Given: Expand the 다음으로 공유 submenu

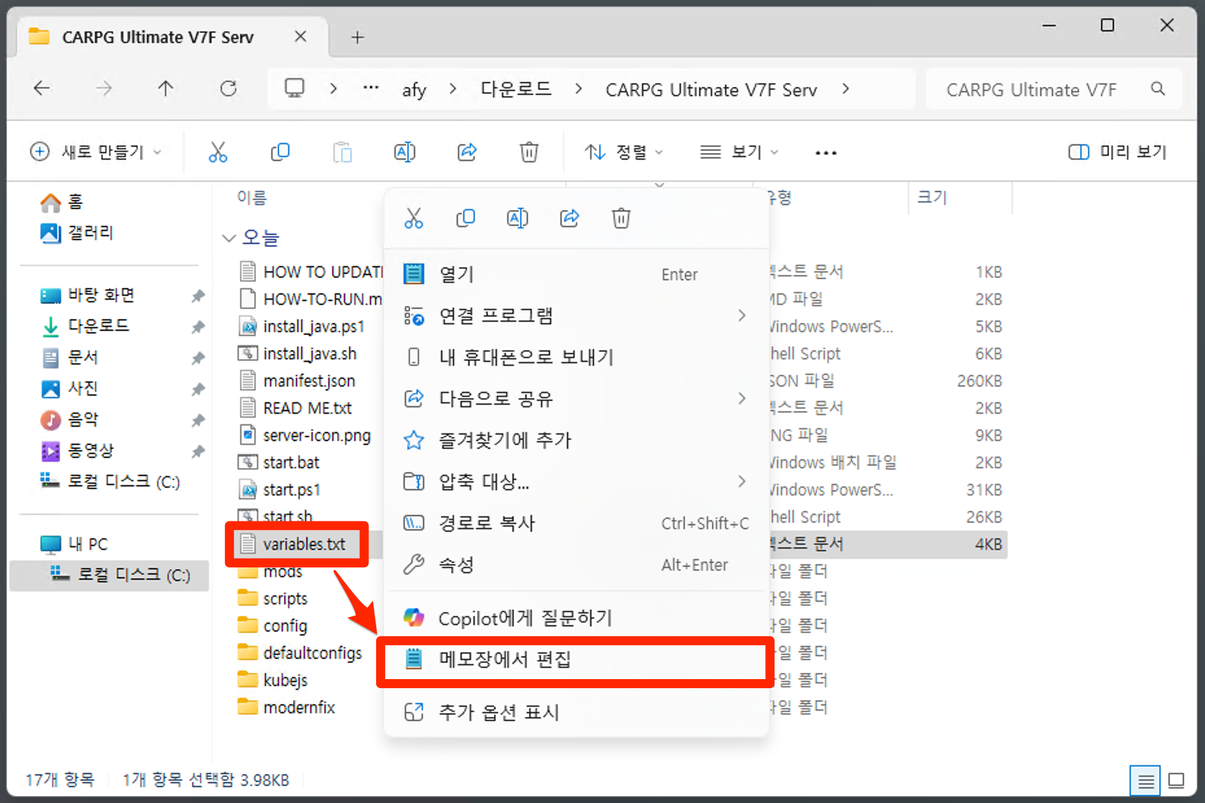Looking at the screenshot, I should pyautogui.click(x=741, y=398).
